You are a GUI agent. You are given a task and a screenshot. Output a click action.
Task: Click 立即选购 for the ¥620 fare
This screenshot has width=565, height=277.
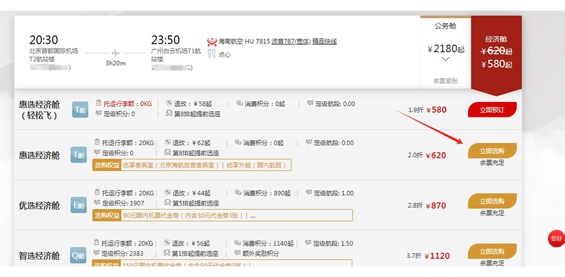(492, 151)
